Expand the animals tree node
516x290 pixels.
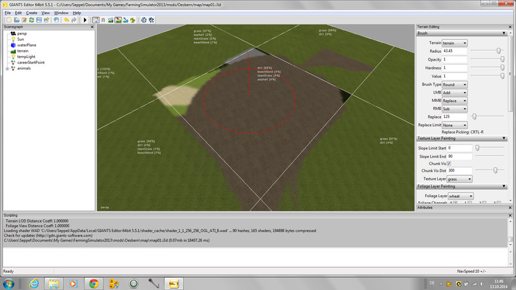coord(6,68)
